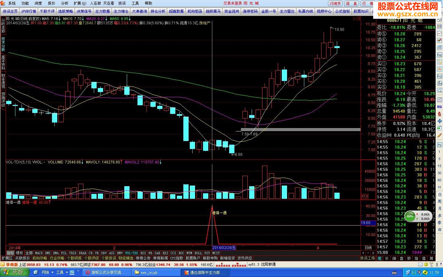Viewport: 443px width, 277px height.
Task: Open the 券商新闻 bottom tab
Action: (x=160, y=258)
